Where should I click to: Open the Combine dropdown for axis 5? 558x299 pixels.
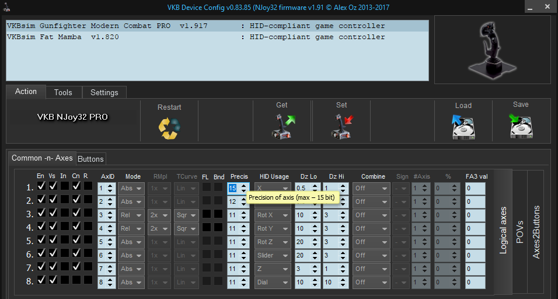[x=371, y=242]
